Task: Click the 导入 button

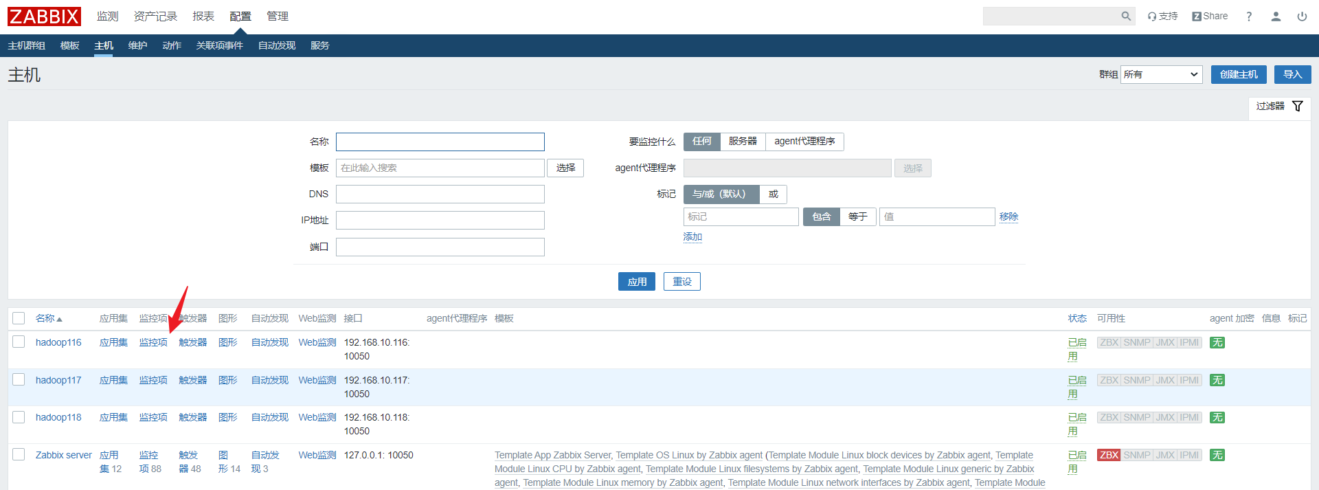Action: pyautogui.click(x=1293, y=74)
